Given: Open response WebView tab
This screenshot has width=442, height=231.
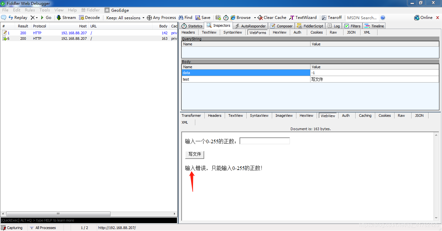Looking at the screenshot, I should point(328,115).
